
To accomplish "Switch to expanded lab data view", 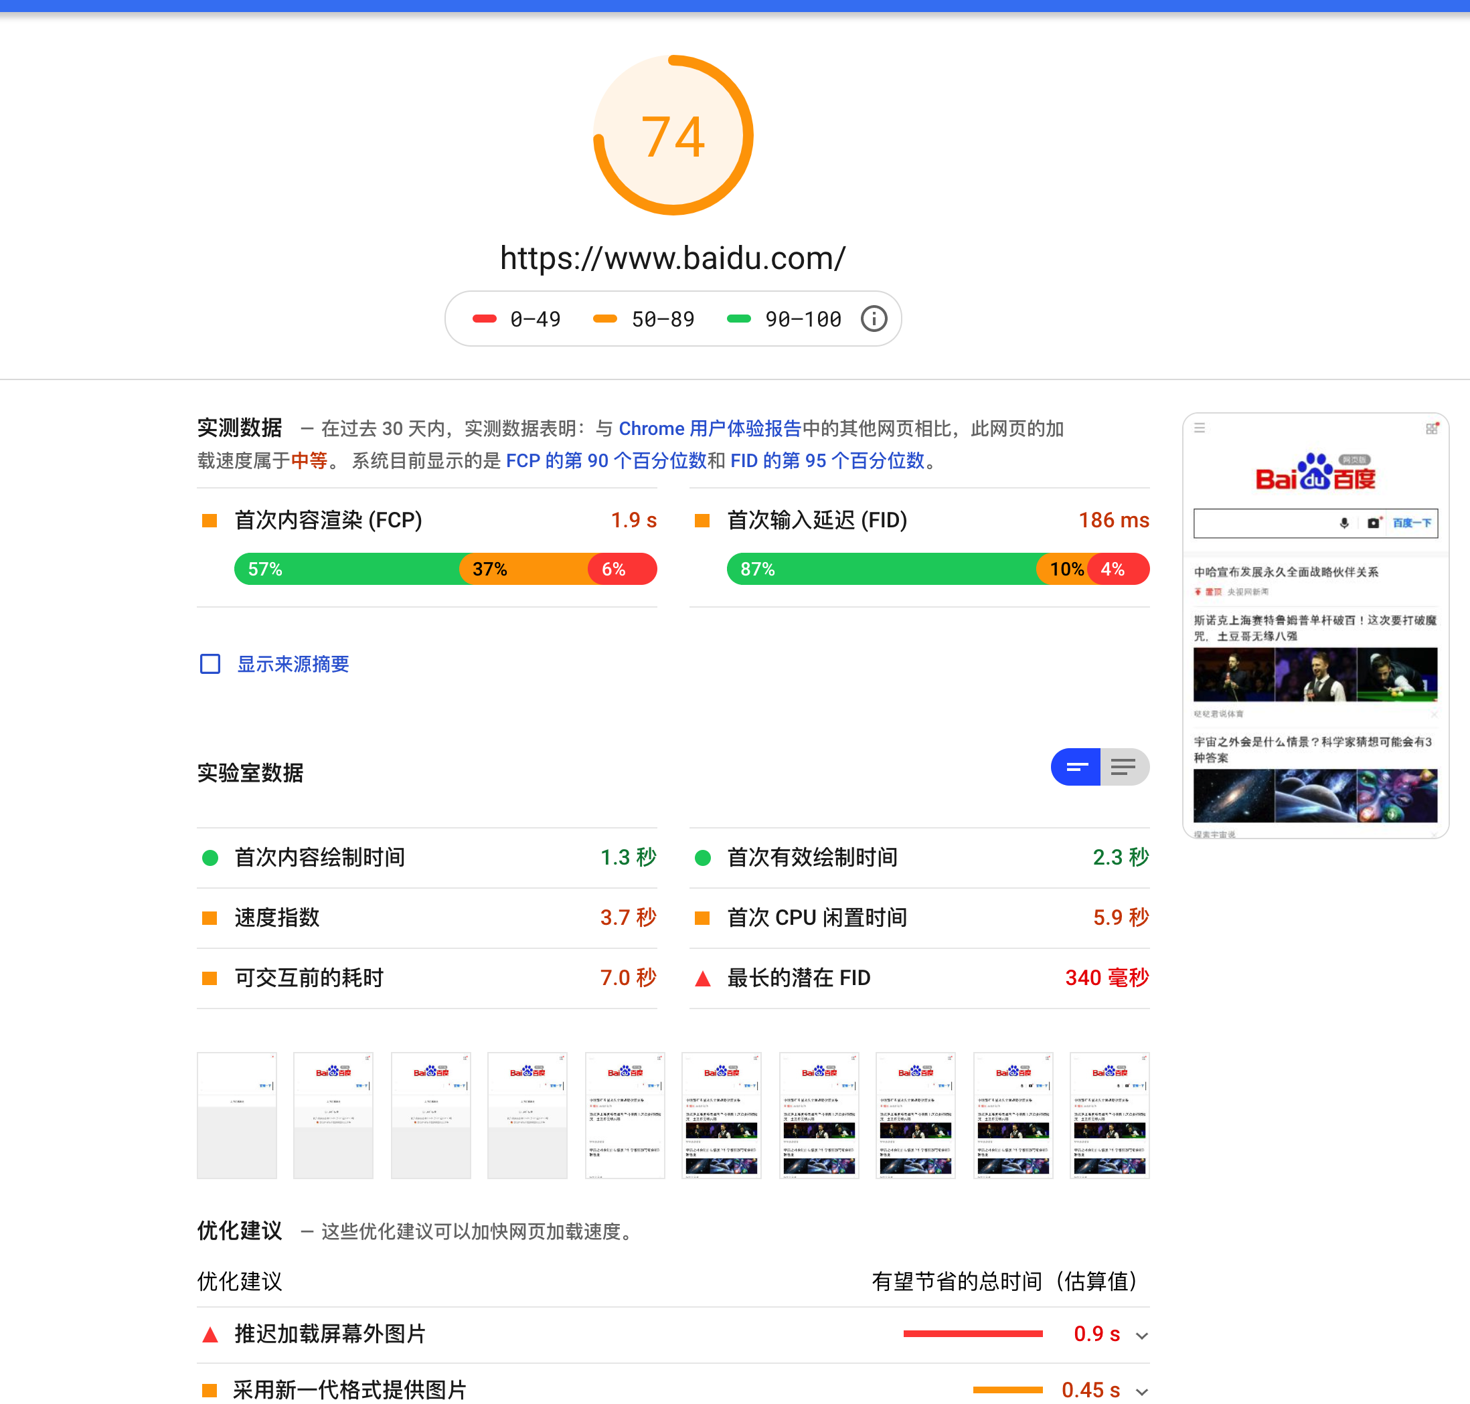I will click(1123, 767).
